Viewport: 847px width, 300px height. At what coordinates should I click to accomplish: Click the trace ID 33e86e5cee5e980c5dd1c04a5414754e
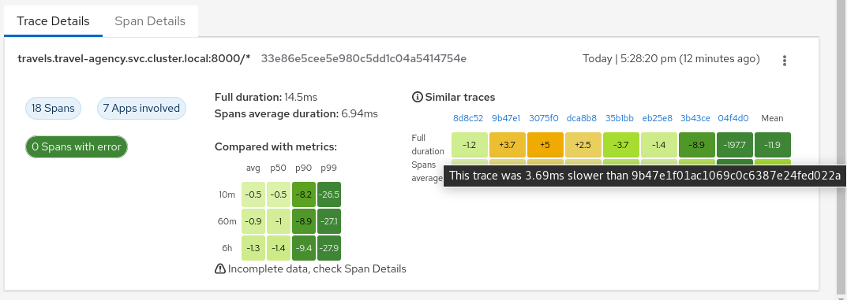[364, 58]
